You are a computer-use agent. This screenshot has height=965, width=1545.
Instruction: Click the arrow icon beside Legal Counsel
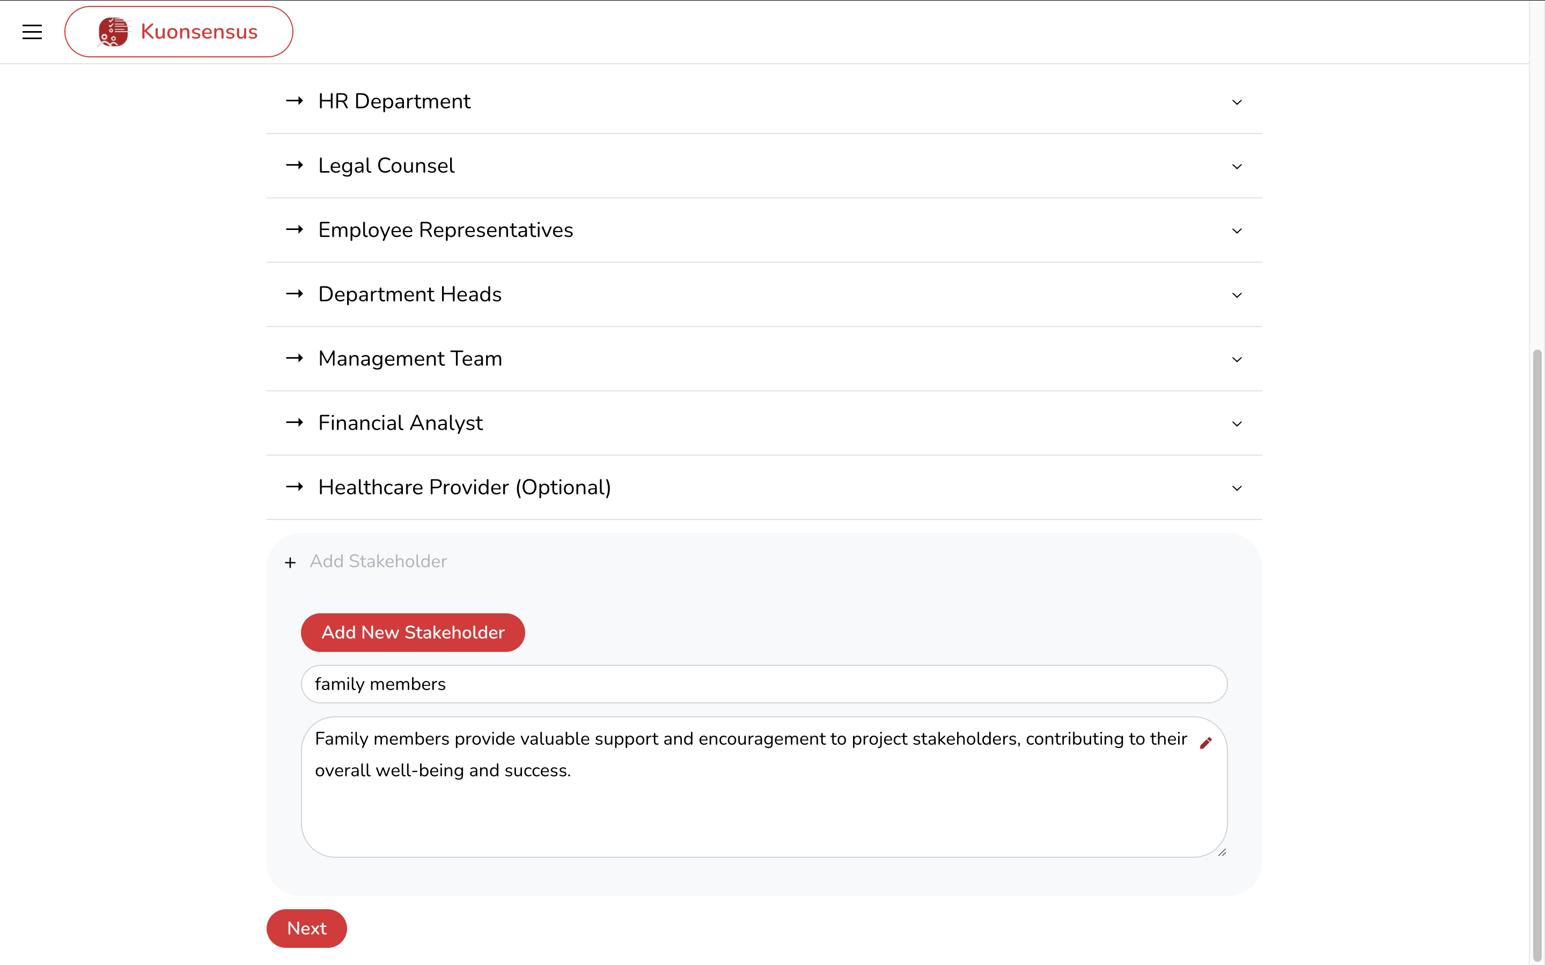coord(295,165)
